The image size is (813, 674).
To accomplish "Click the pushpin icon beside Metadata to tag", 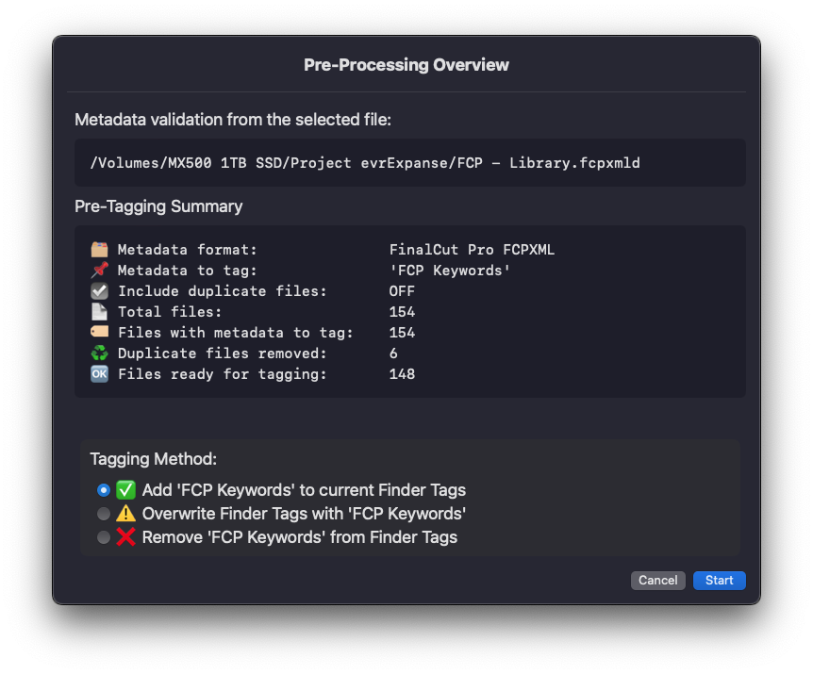I will (99, 271).
